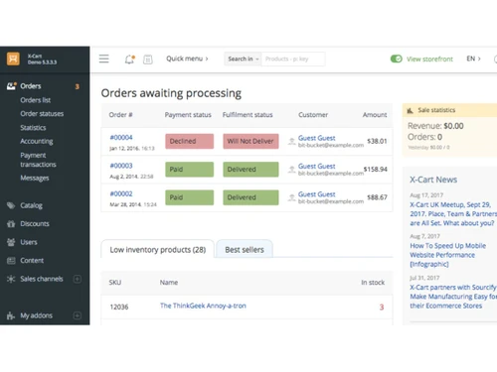Click the calculator-like toolbar icon

pos(148,60)
